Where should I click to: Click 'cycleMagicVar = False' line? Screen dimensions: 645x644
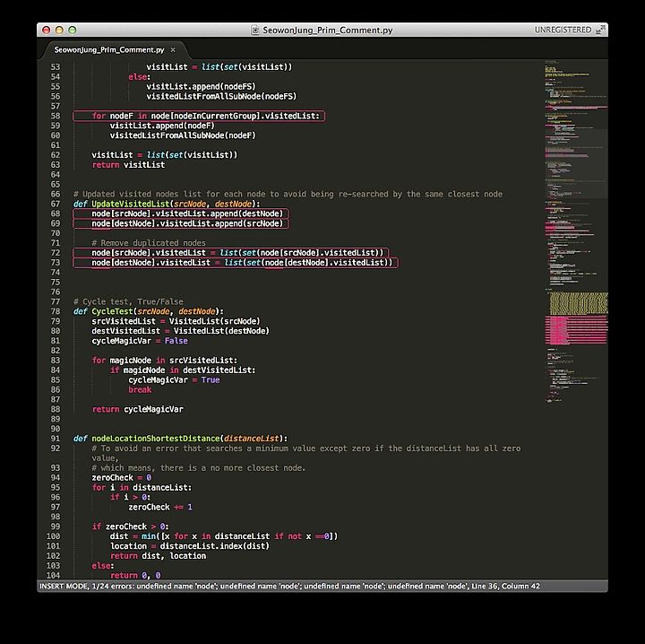coord(140,341)
